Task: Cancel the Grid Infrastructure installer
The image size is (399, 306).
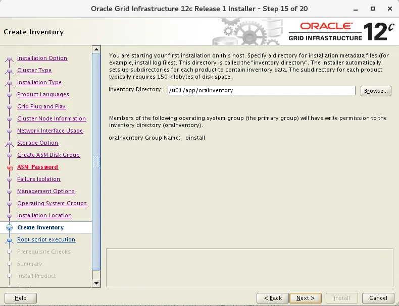Action: (378, 298)
